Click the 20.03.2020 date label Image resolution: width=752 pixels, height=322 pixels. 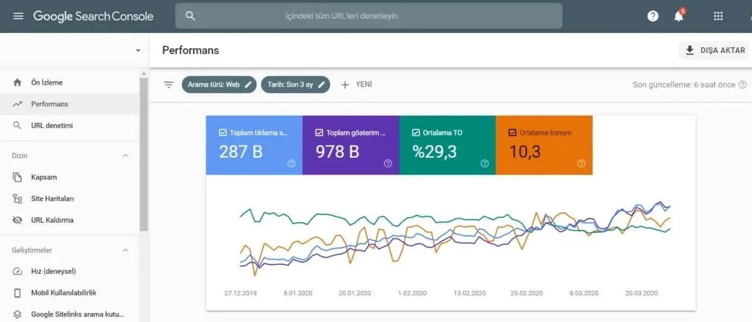(641, 293)
